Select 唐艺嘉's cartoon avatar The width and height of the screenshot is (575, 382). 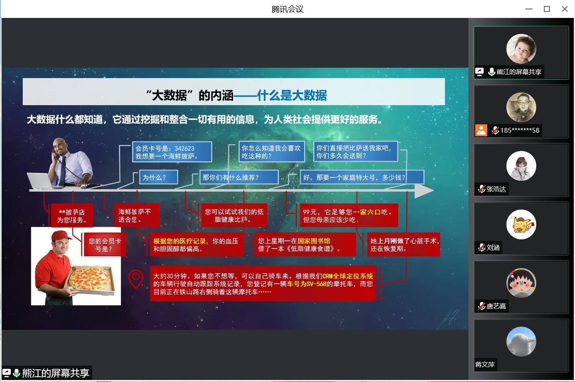point(521,283)
